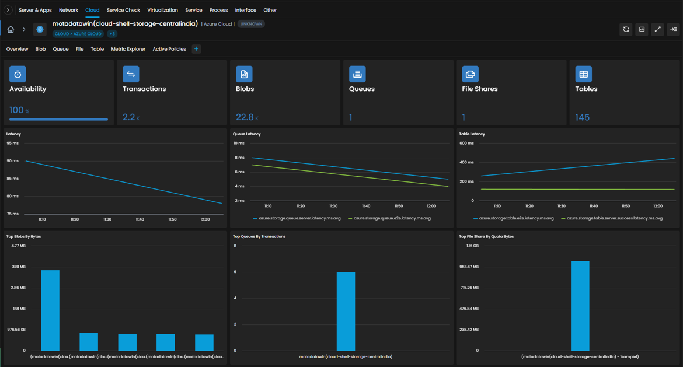Toggle the table e2e latency legend series
683x367 pixels.
[514, 218]
